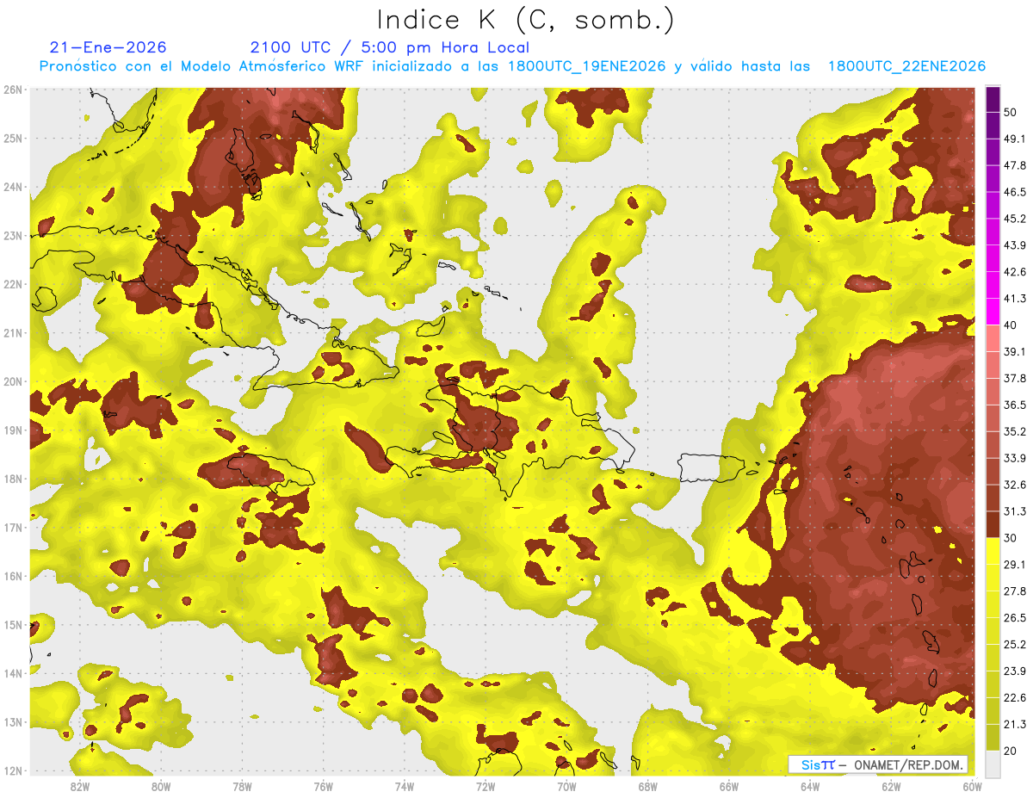
Task: Click the colorbar value "37.8"
Action: click(x=1015, y=378)
